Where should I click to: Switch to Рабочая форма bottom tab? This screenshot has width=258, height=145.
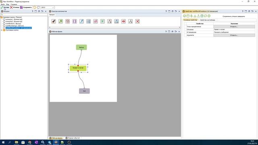pos(56,138)
